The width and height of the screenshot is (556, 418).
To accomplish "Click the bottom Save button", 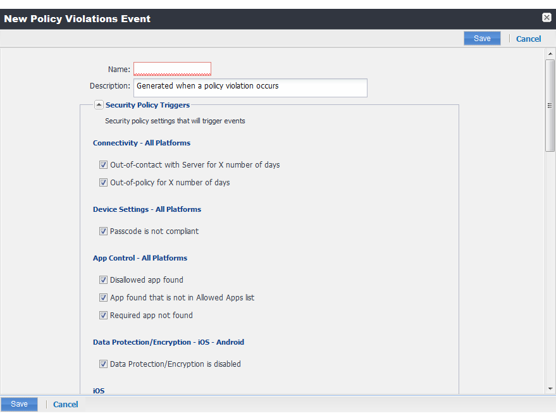I will [x=19, y=403].
